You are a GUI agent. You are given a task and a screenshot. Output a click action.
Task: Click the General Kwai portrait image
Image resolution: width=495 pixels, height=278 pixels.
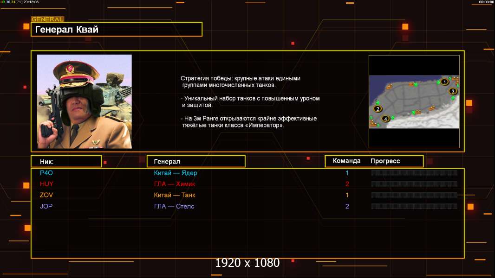coord(85,101)
